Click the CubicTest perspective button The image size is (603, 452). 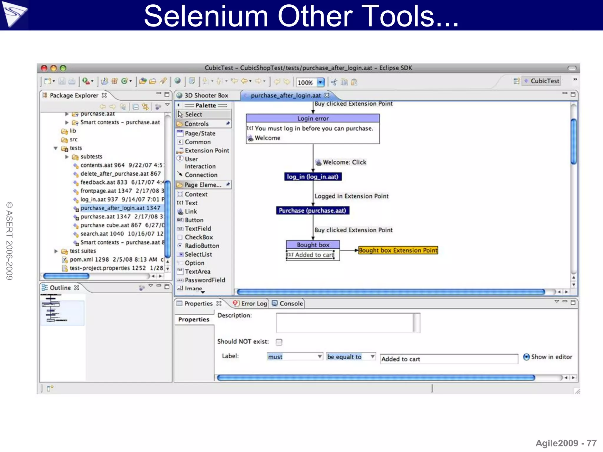coord(541,81)
